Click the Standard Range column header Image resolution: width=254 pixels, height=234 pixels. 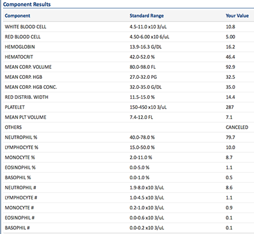click(146, 16)
